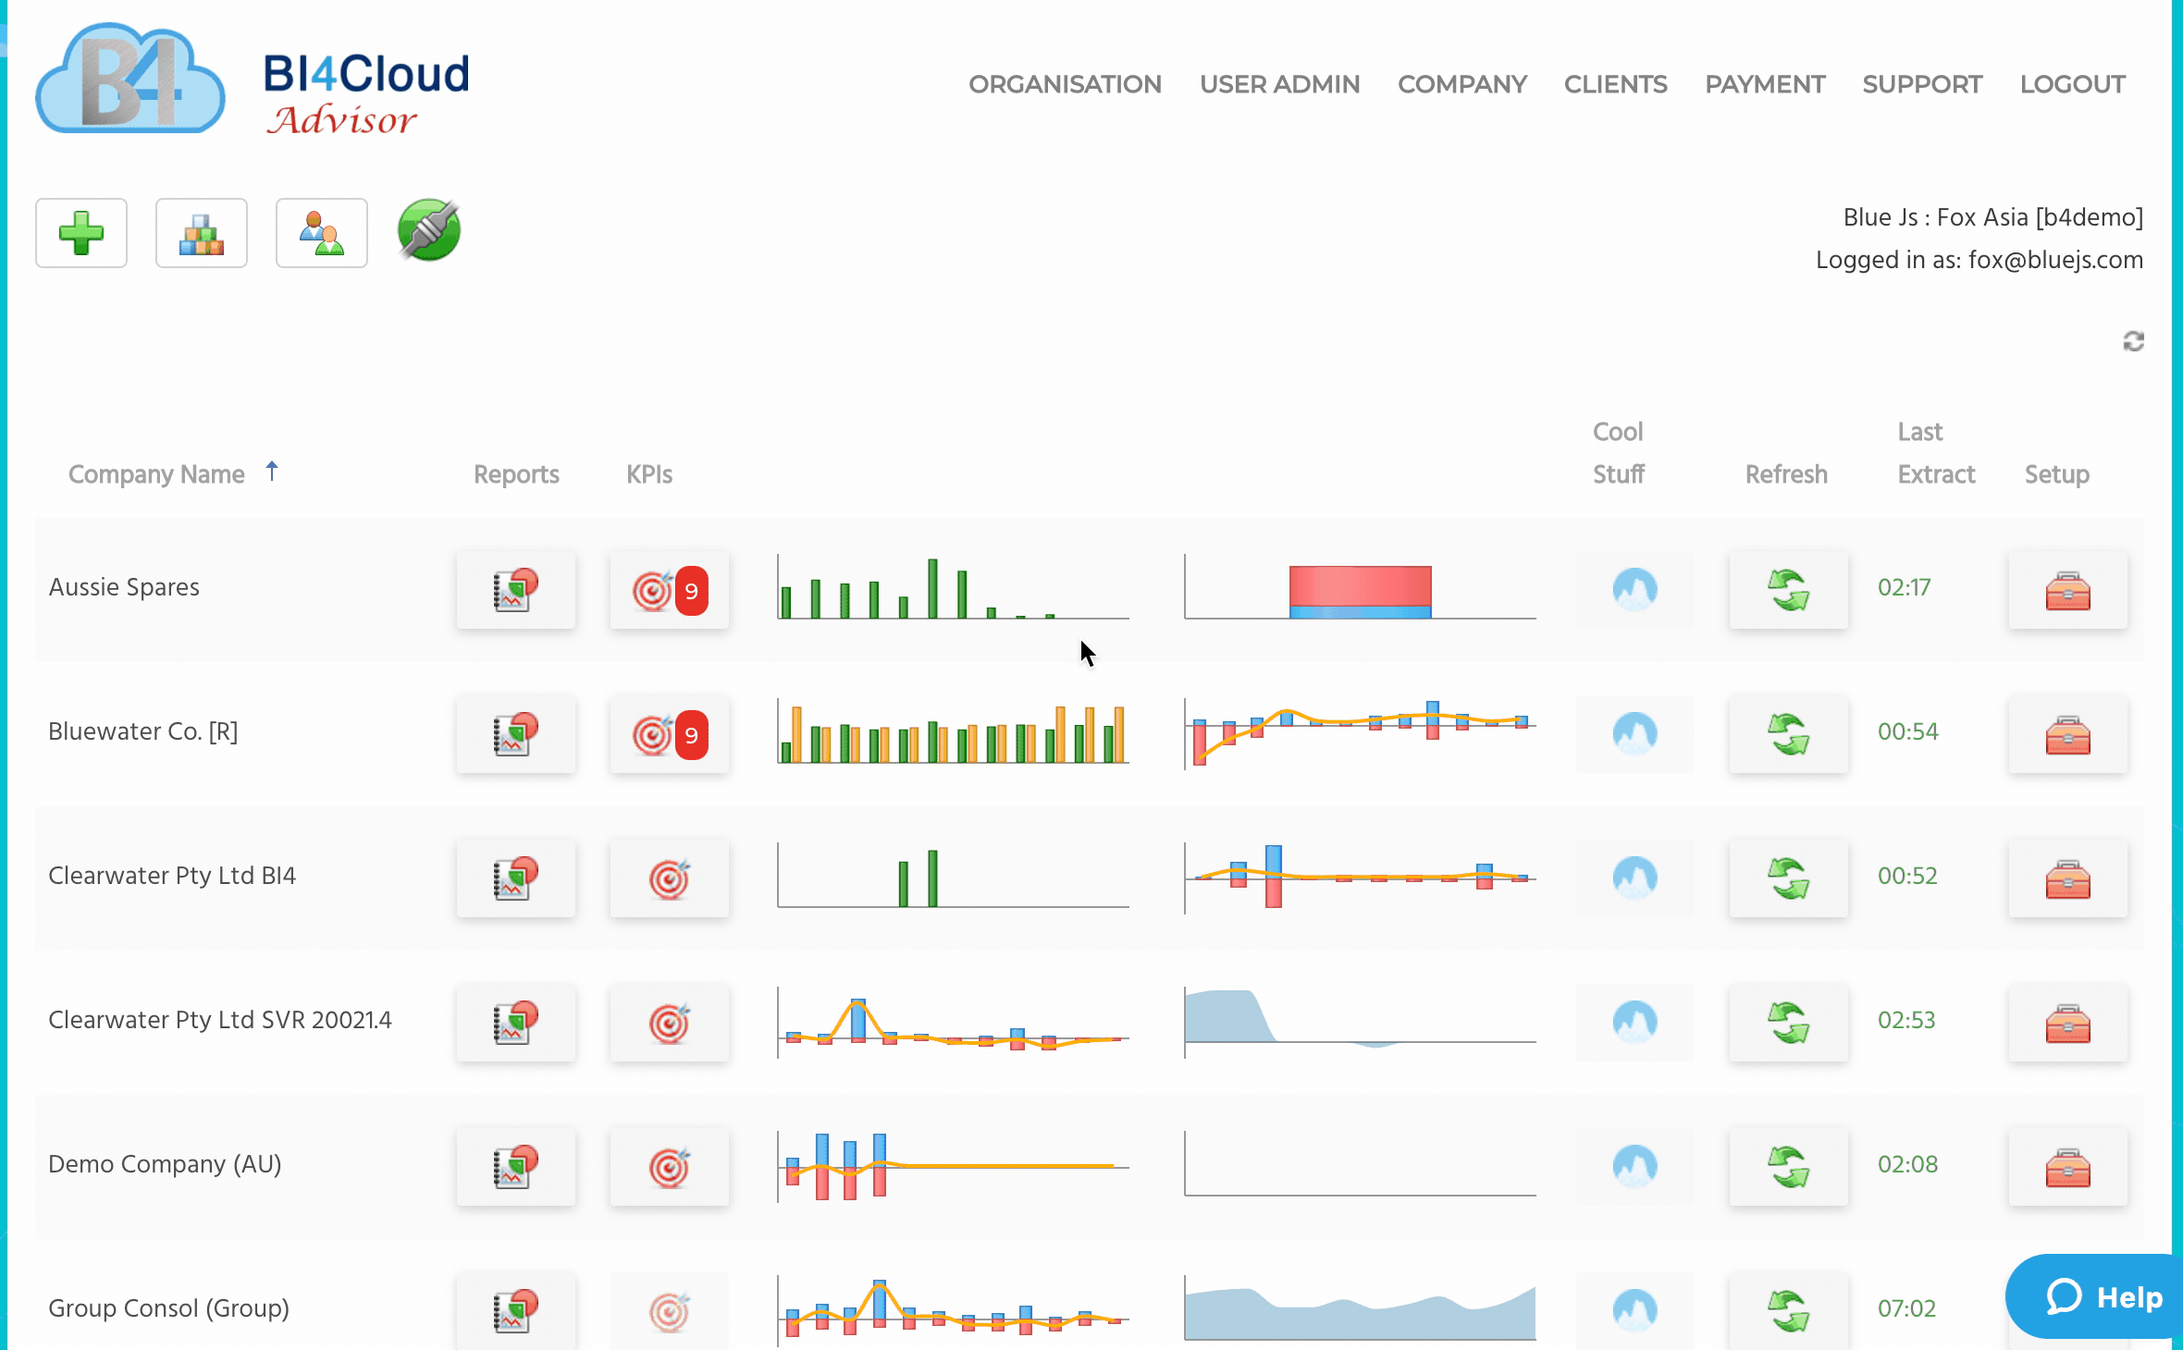The image size is (2183, 1350).
Task: Refresh data for Demo Company (AU)
Action: [1789, 1167]
